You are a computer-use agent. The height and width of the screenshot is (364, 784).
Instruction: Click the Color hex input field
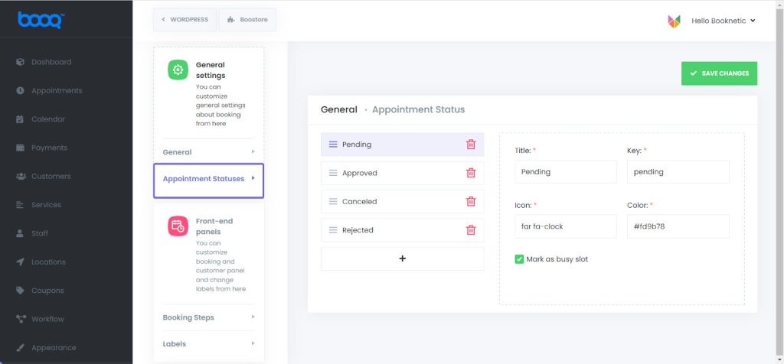678,226
